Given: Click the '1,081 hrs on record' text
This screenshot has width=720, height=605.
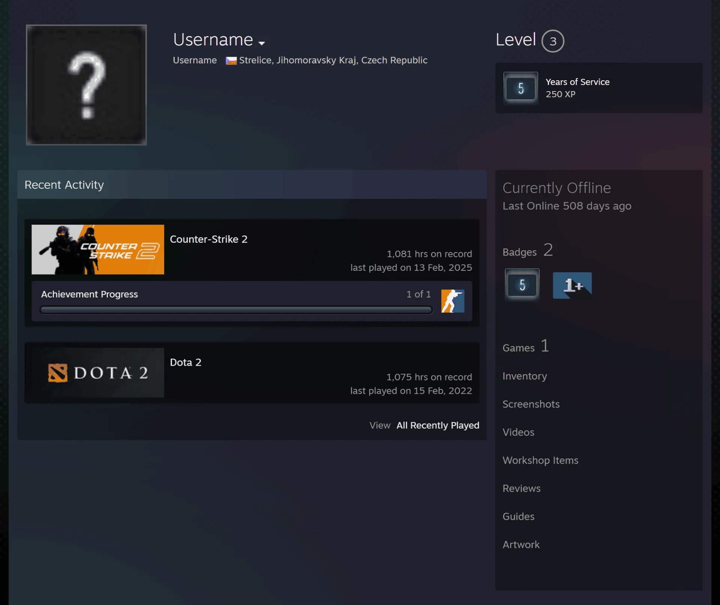Looking at the screenshot, I should coord(429,254).
